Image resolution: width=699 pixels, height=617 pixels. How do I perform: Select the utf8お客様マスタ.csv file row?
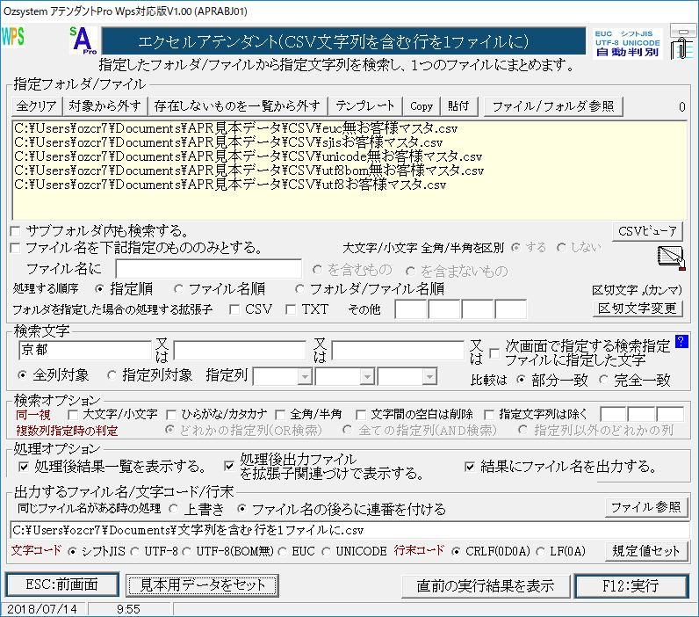click(230, 185)
